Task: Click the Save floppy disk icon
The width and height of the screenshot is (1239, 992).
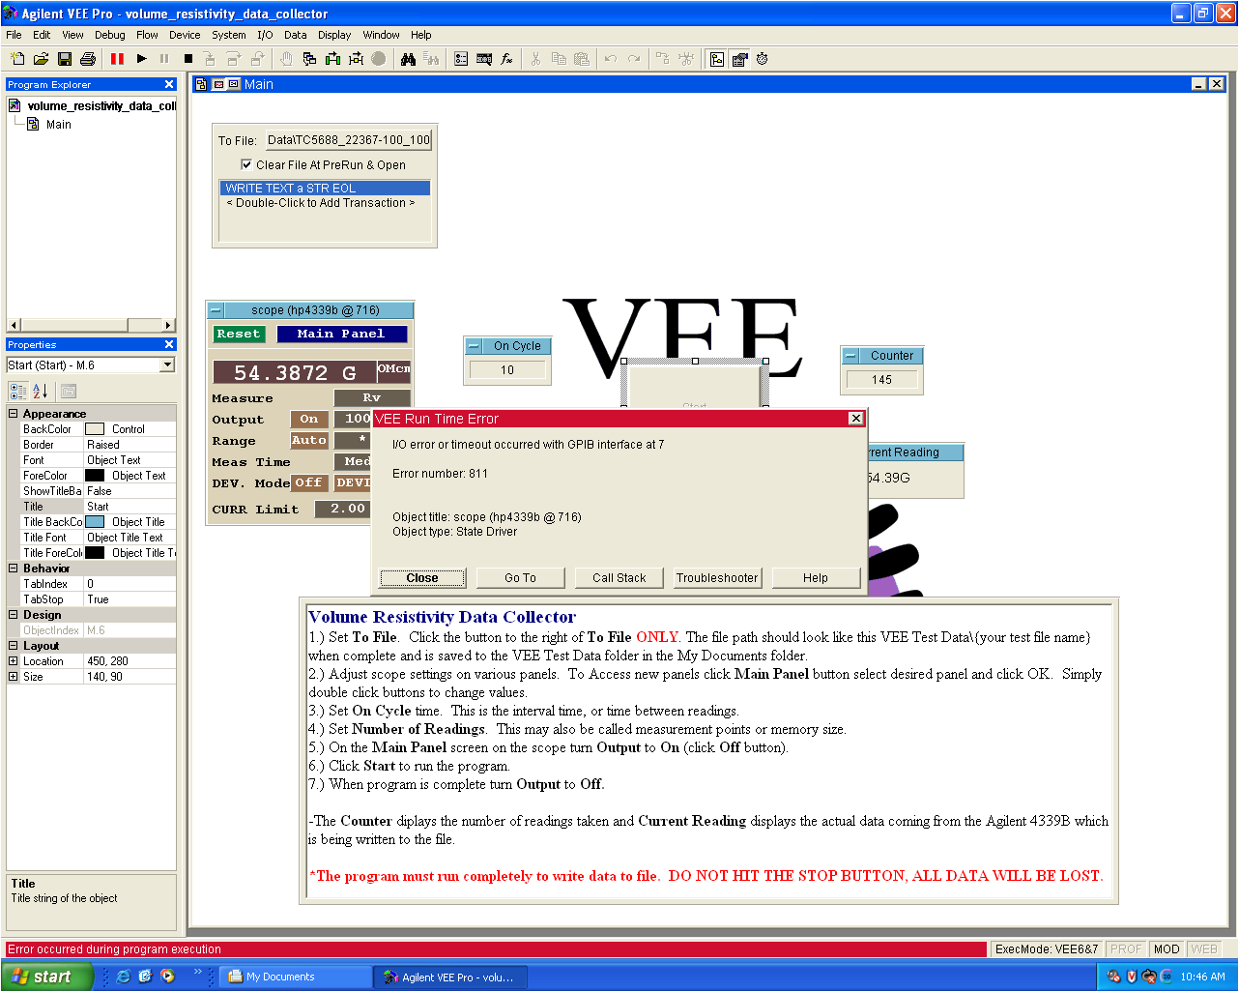Action: (65, 59)
